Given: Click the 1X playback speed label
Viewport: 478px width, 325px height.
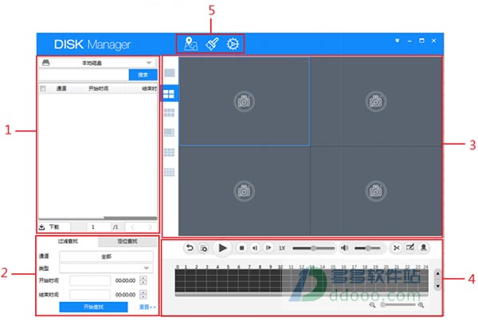Looking at the screenshot, I should [282, 248].
